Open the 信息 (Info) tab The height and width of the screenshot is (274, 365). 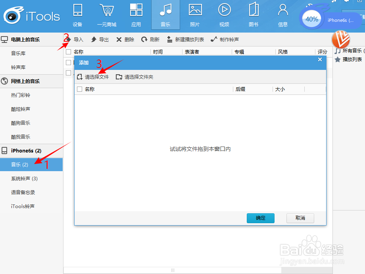283,15
